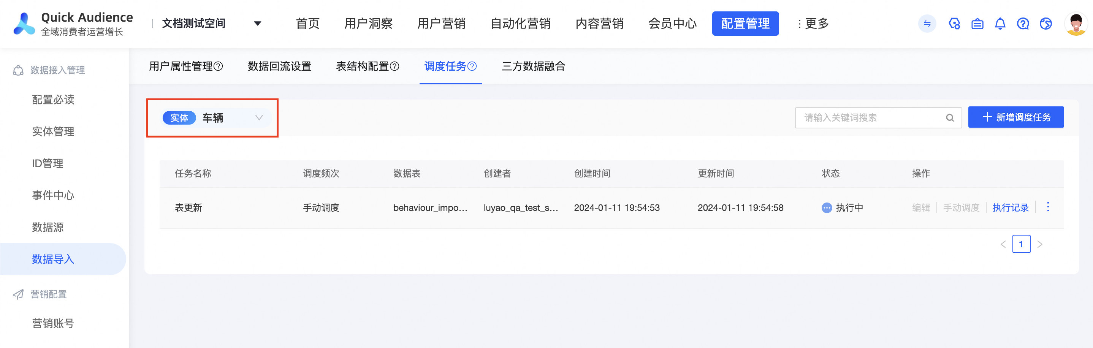This screenshot has height=348, width=1093.
Task: Click 营销配置 section header
Action: click(48, 294)
